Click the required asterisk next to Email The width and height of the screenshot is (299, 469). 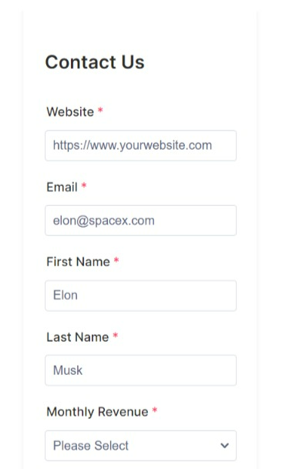click(x=84, y=185)
